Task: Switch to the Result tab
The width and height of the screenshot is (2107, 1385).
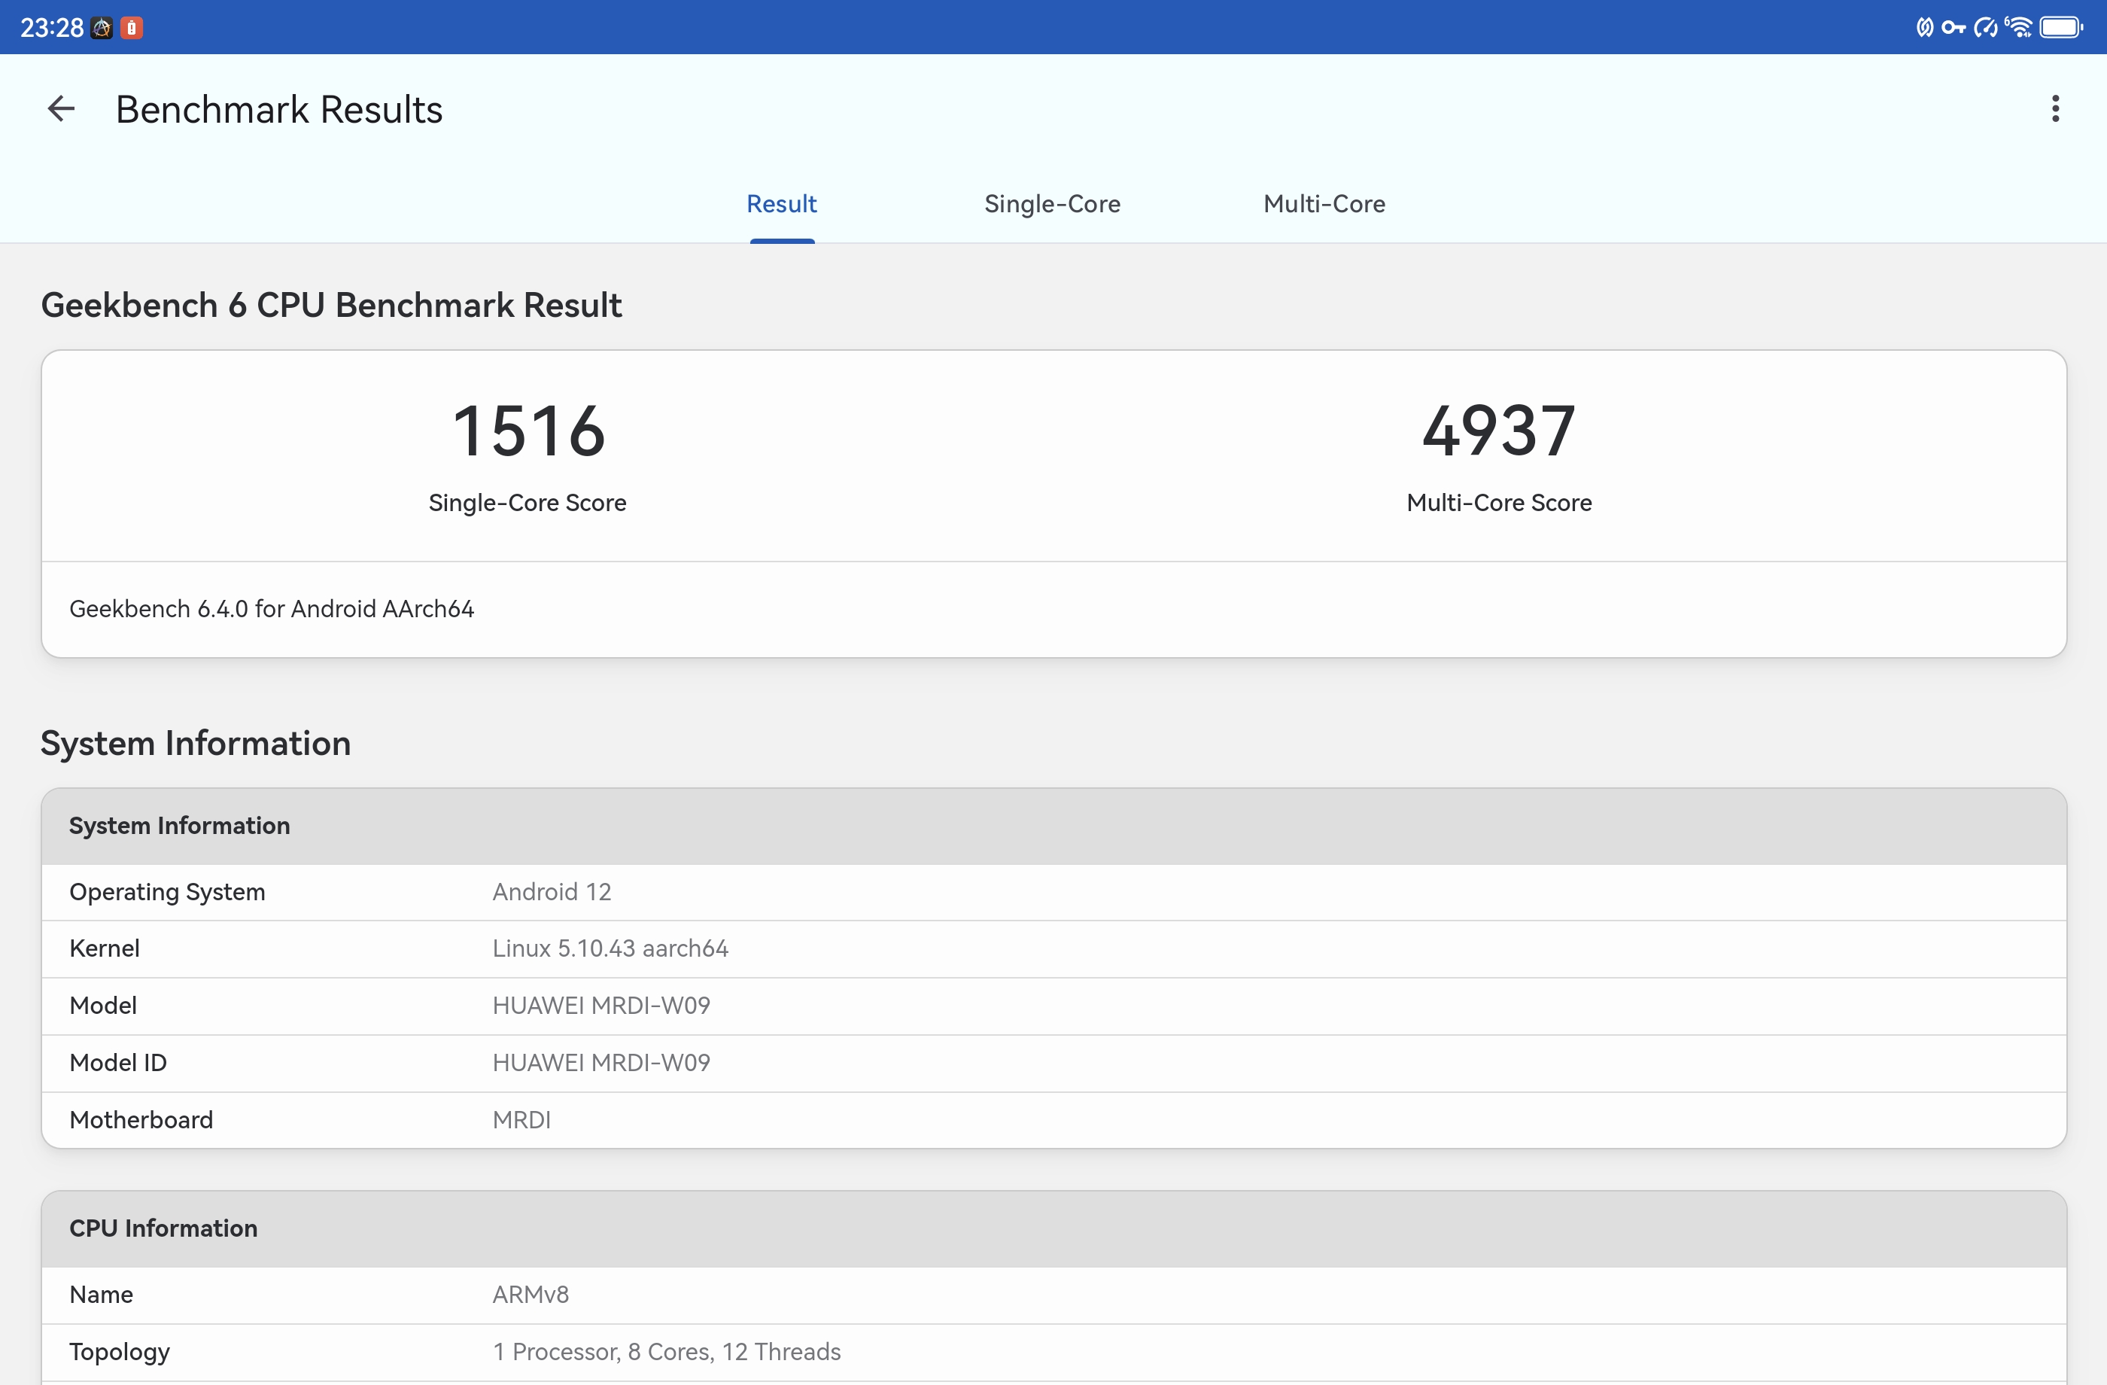Action: [x=782, y=204]
